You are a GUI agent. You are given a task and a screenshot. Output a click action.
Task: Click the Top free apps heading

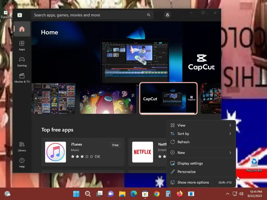pos(57,130)
